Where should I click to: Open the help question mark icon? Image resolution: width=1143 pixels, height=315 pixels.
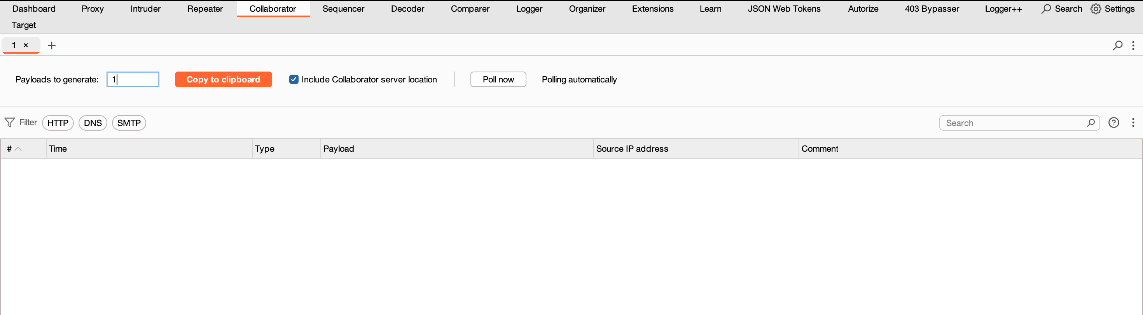[x=1114, y=122]
